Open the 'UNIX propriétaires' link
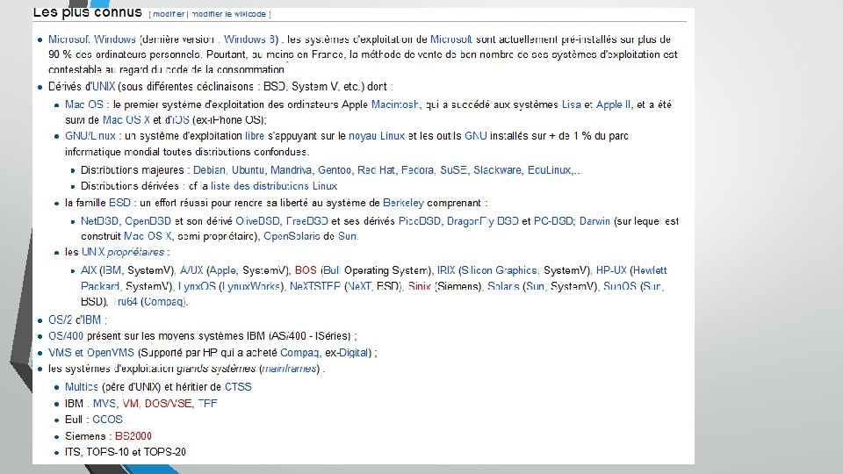843x474 pixels. 123,252
